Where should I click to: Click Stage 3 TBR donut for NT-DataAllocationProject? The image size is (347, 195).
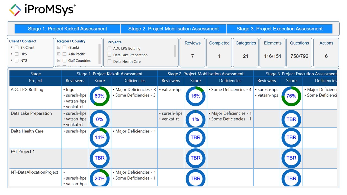click(291, 178)
